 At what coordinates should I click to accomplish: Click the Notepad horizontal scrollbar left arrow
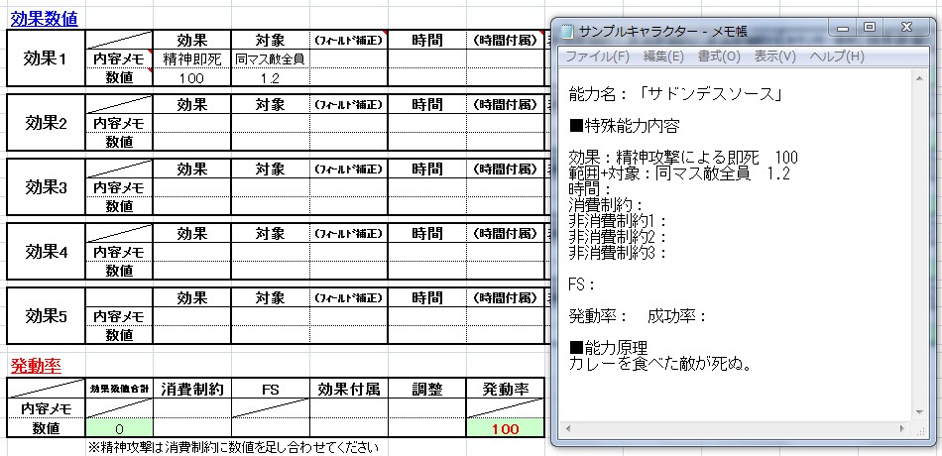coord(566,429)
